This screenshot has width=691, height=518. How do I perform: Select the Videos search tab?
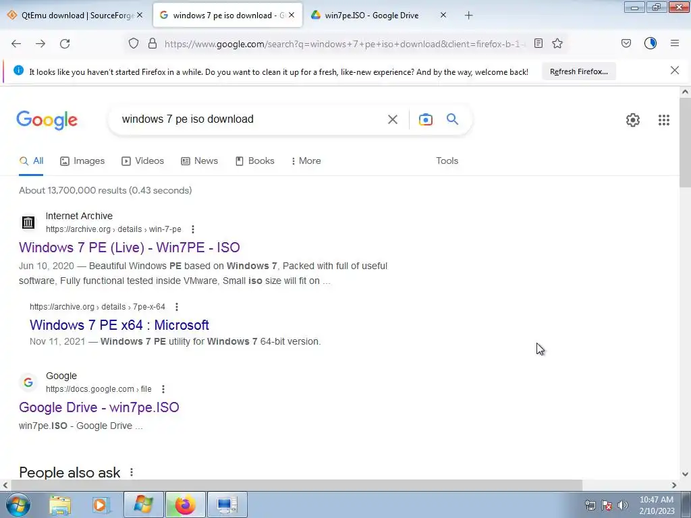click(143, 161)
